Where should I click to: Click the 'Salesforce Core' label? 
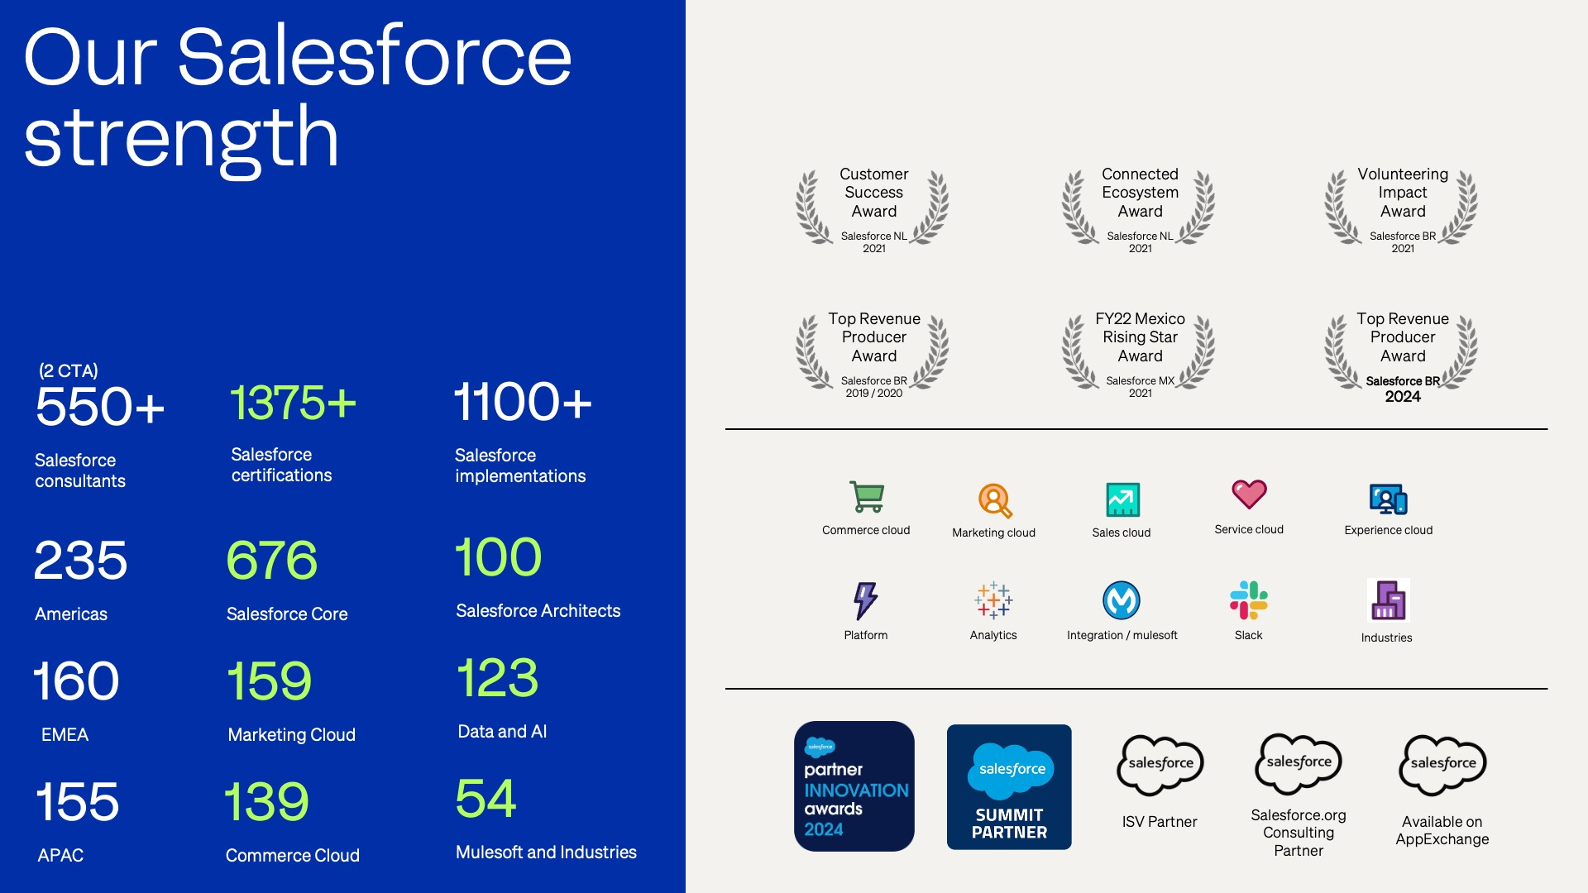(x=287, y=614)
